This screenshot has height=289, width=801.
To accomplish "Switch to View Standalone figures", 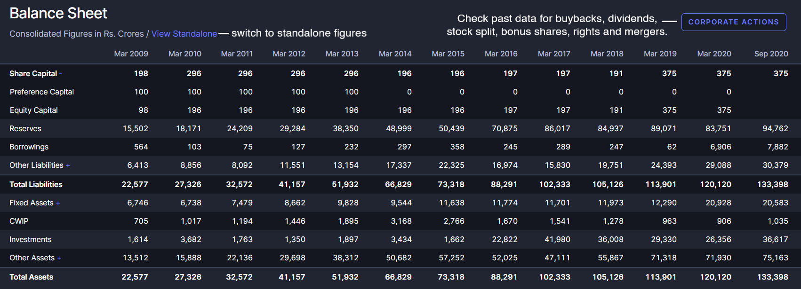I will click(x=184, y=34).
